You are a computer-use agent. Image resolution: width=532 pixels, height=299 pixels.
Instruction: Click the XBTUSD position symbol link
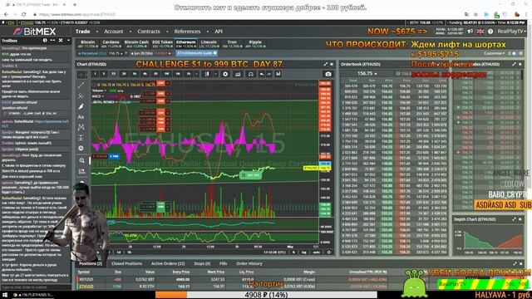pyautogui.click(x=86, y=280)
